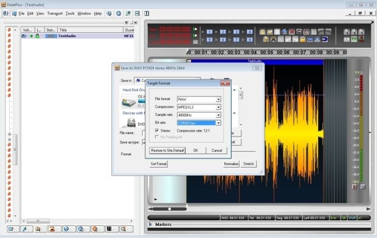Screen dimensions: 377x238
Task: Open the Edit menu
Action: click(30, 13)
